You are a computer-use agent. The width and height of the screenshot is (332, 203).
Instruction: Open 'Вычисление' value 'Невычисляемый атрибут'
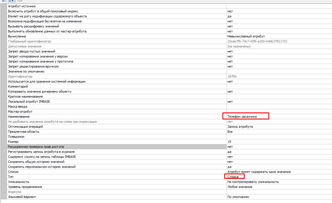(x=246, y=37)
